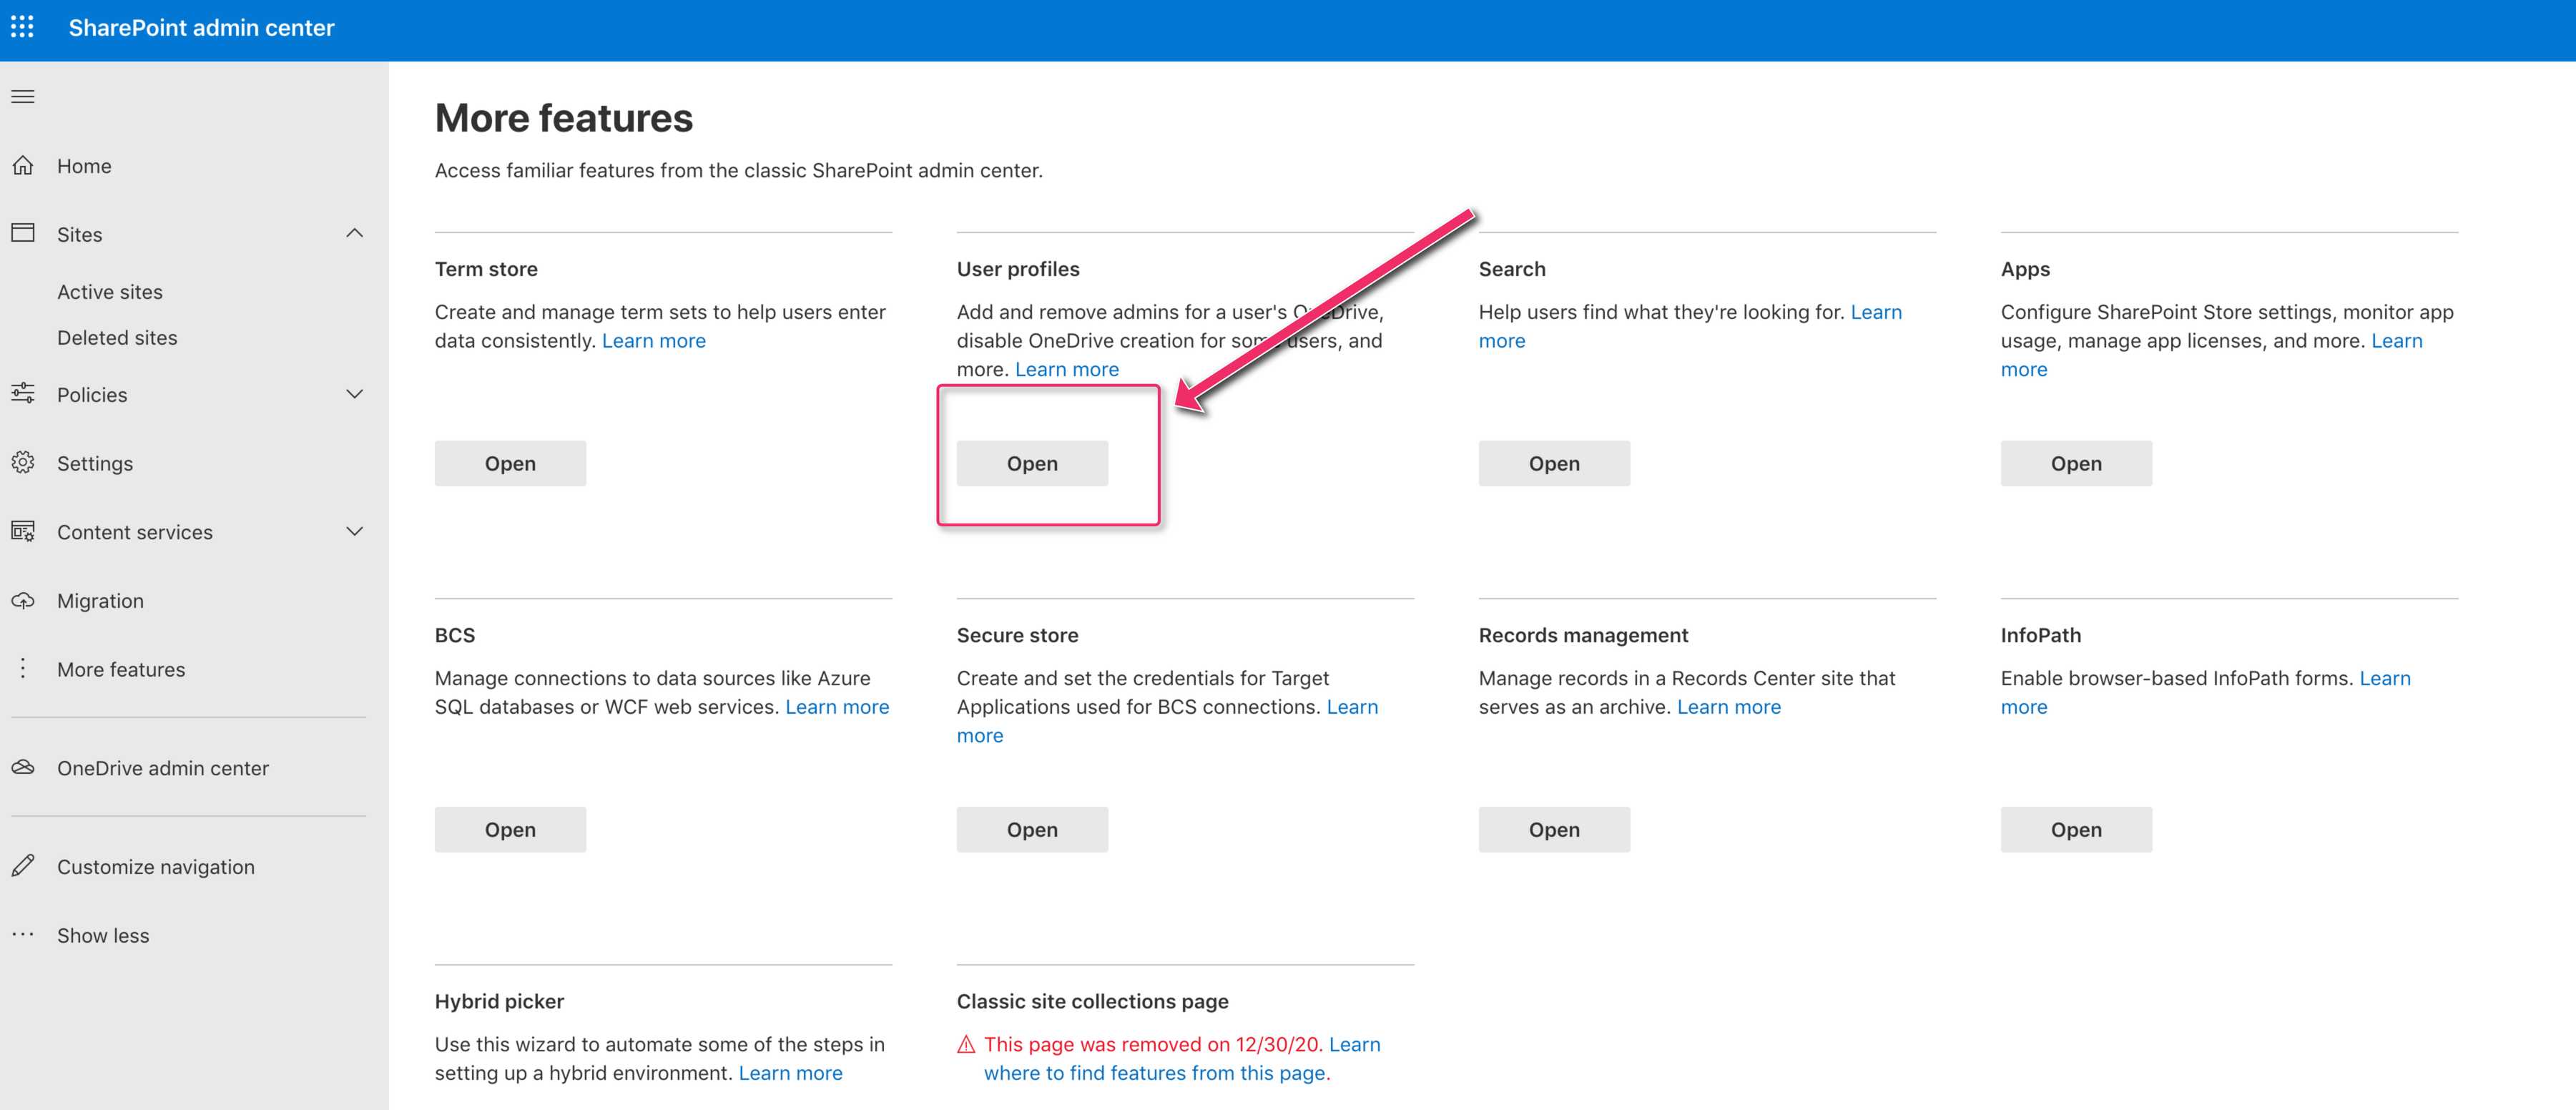
Task: Click Learn more under Apps
Action: [2397, 341]
